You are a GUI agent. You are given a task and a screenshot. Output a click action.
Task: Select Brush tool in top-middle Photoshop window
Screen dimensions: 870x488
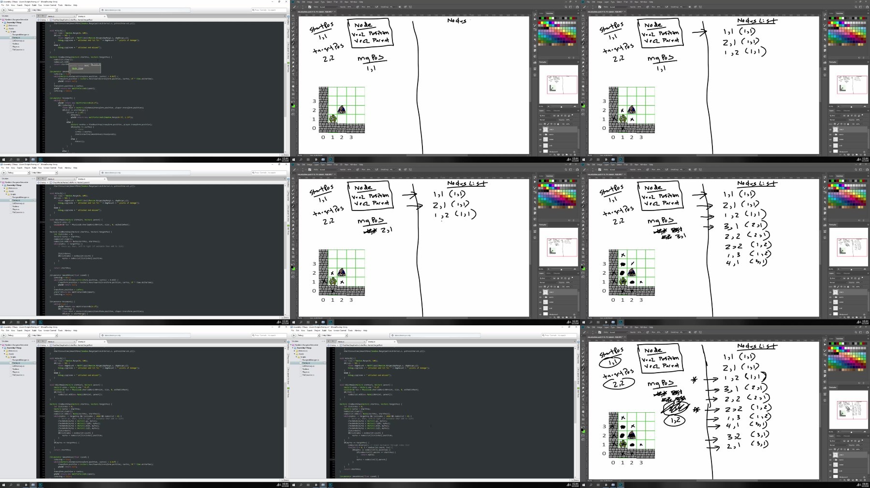click(x=293, y=43)
